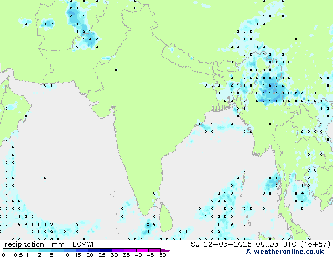Viewport: 333px width, 257px height.
Task: Click the "0.1" legend scale label
Action: coord(6,255)
